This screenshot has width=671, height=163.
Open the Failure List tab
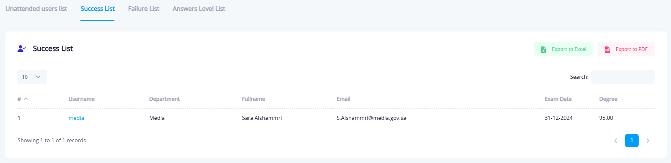[143, 9]
